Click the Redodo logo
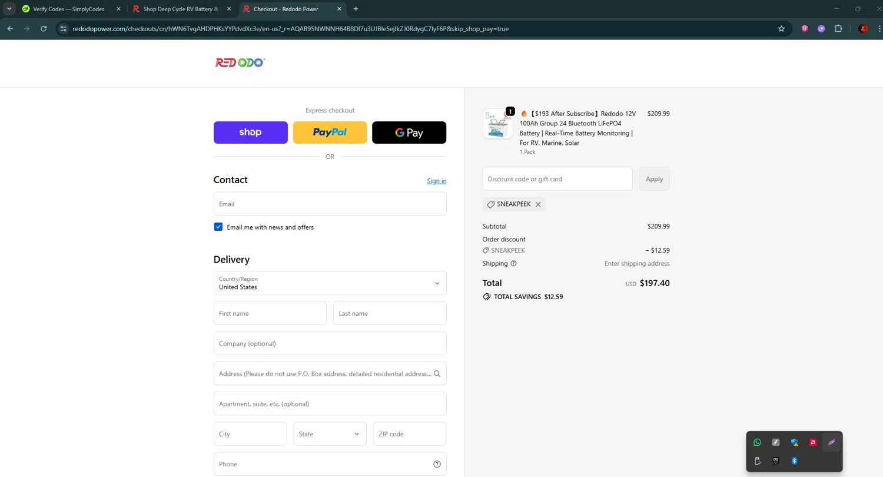 pos(240,62)
